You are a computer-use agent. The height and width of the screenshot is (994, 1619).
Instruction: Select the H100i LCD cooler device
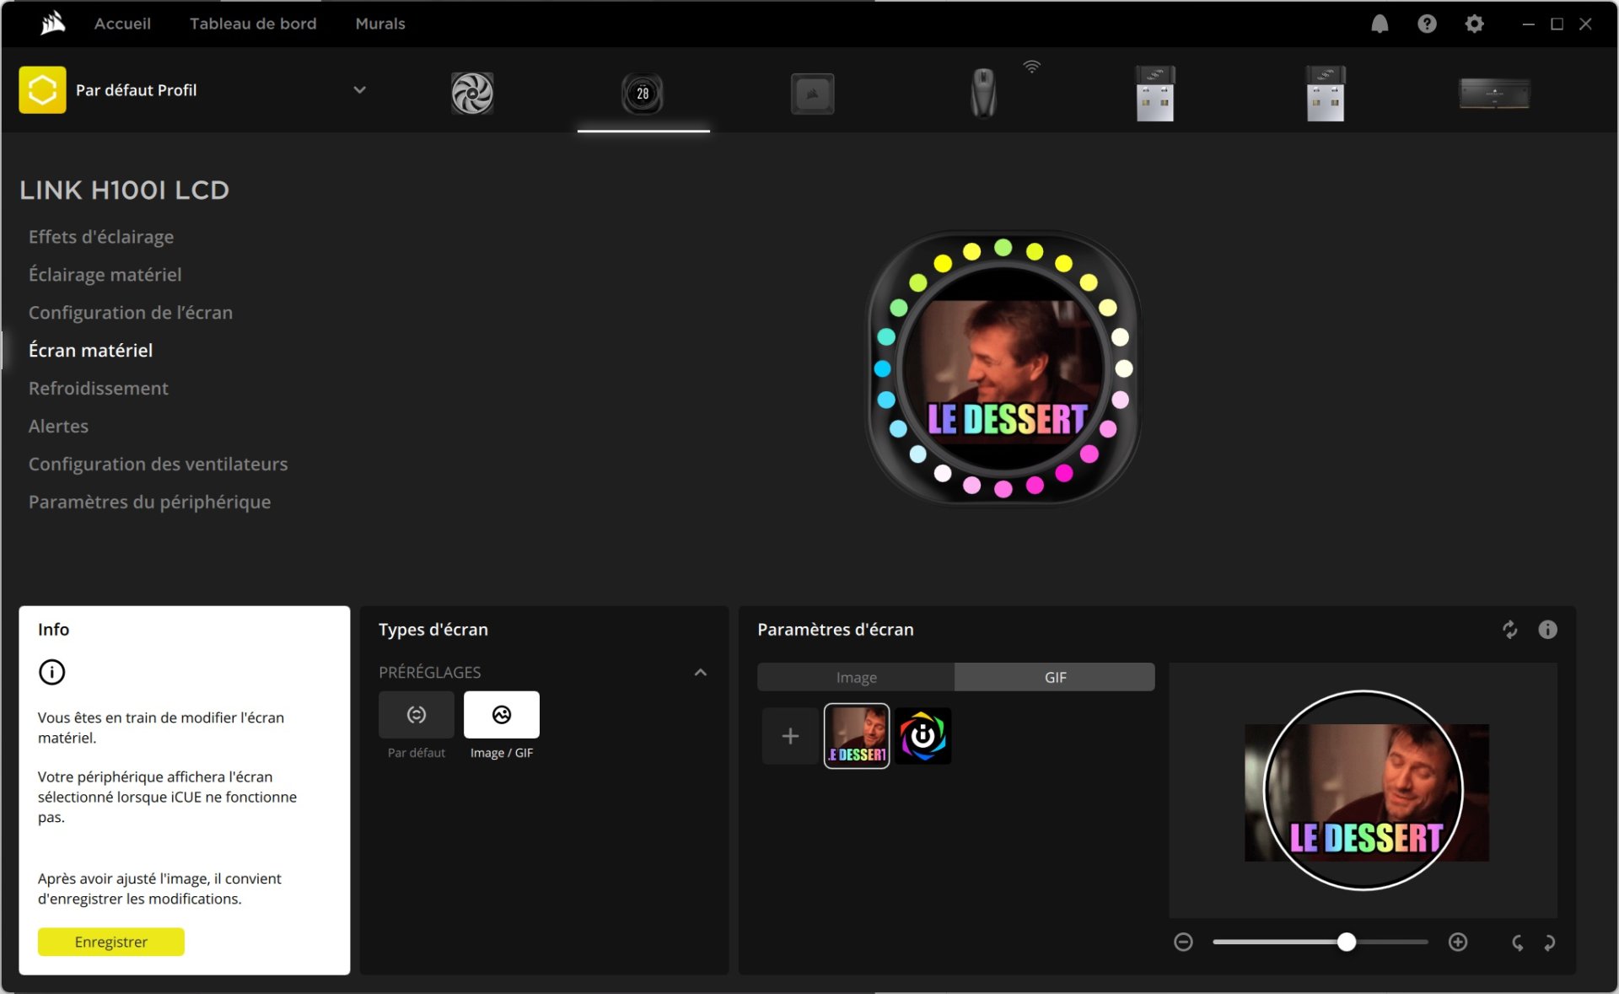click(643, 93)
